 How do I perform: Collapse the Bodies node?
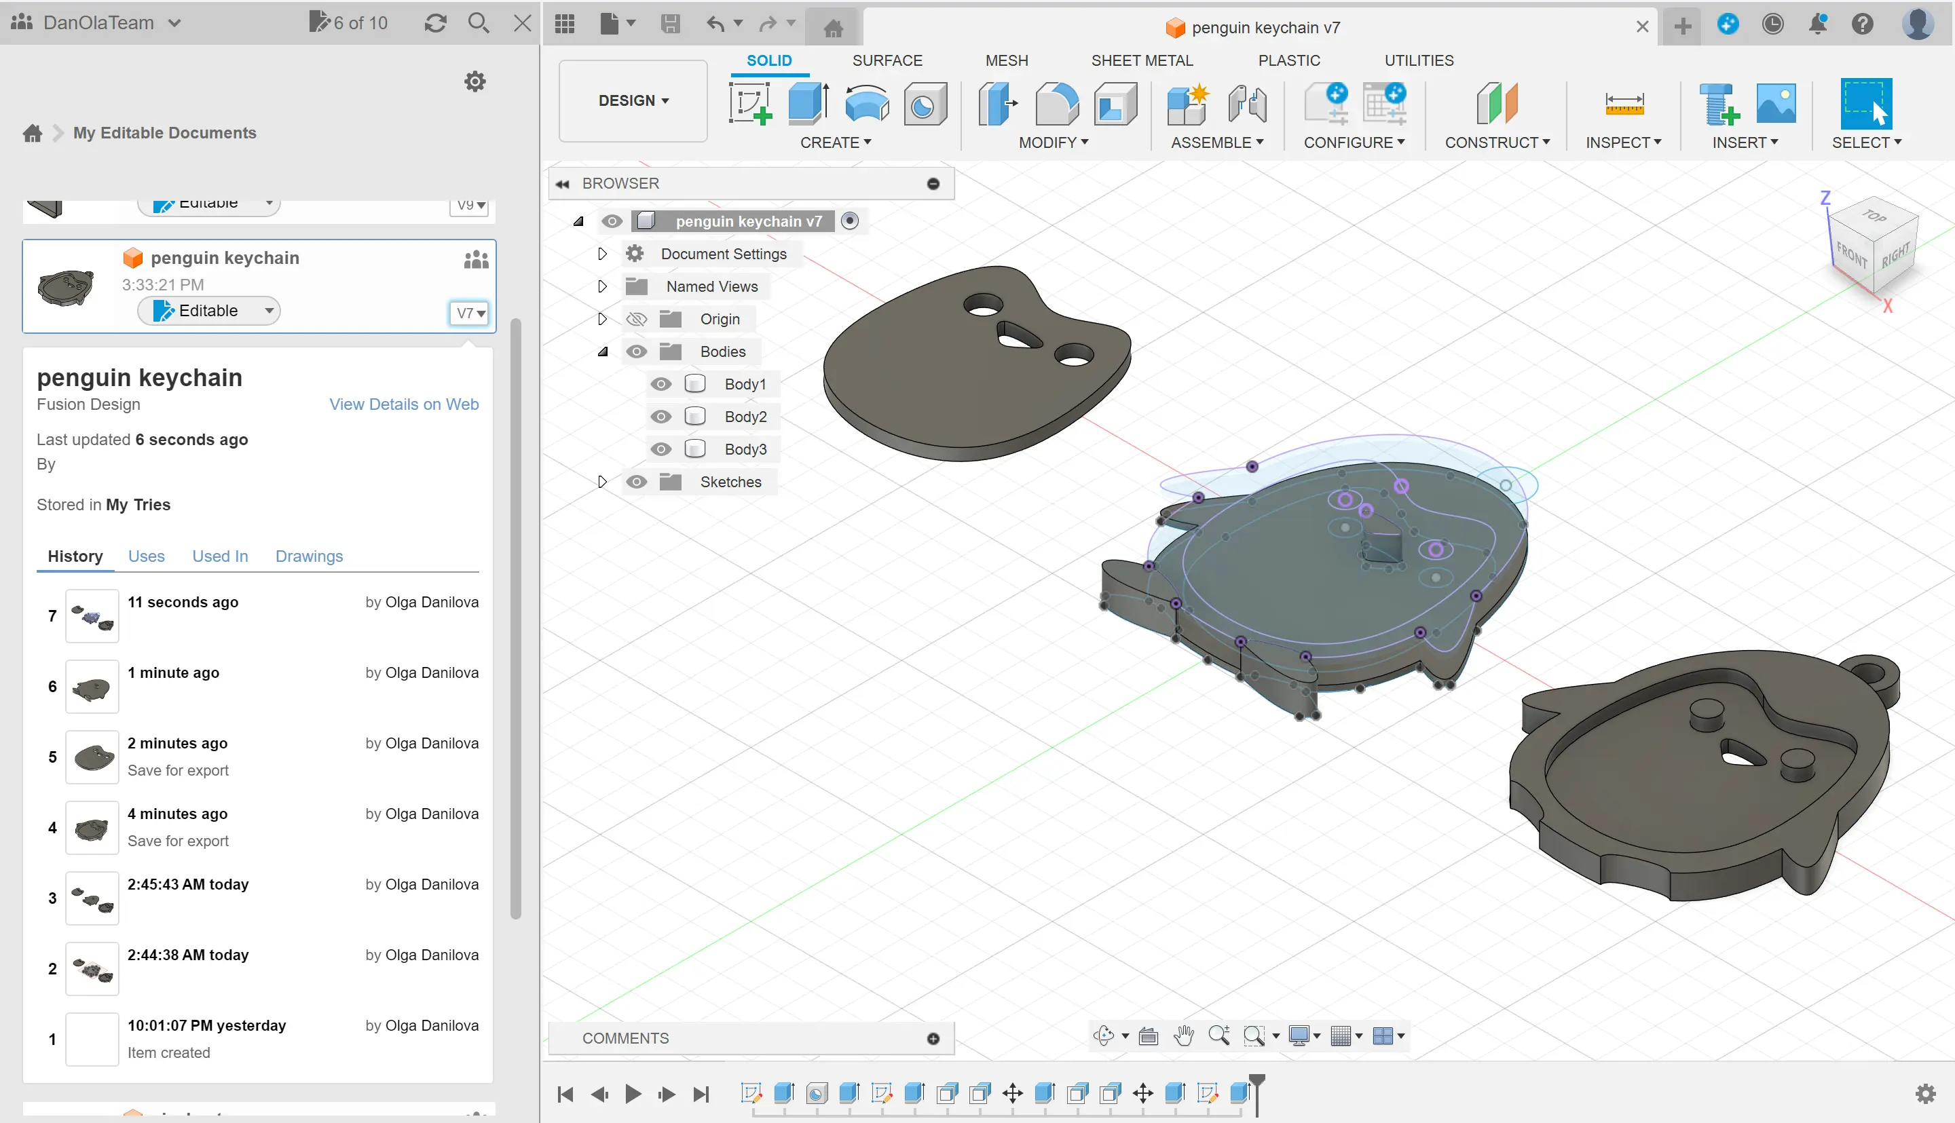tap(603, 351)
